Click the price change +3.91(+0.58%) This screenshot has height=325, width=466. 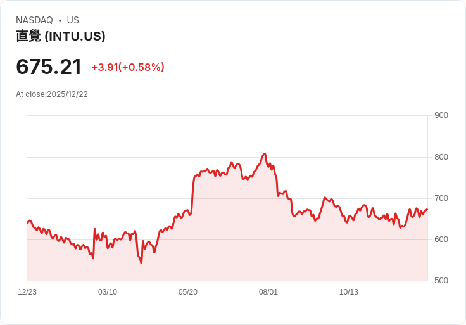[x=128, y=67]
